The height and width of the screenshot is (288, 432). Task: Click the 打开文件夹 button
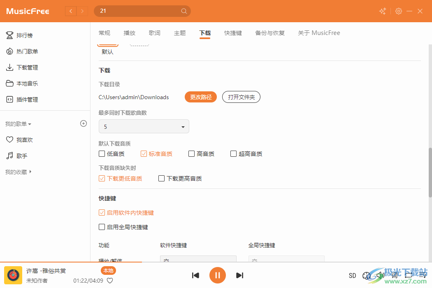click(x=242, y=97)
